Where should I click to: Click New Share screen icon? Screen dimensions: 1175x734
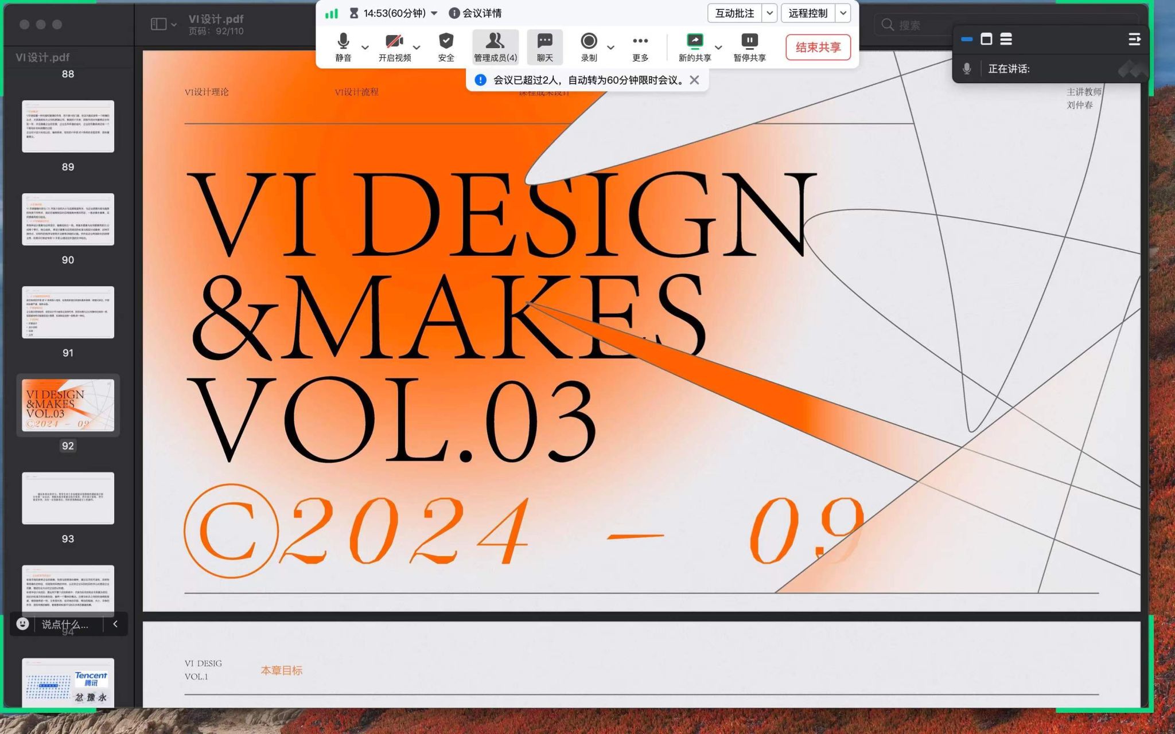694,42
